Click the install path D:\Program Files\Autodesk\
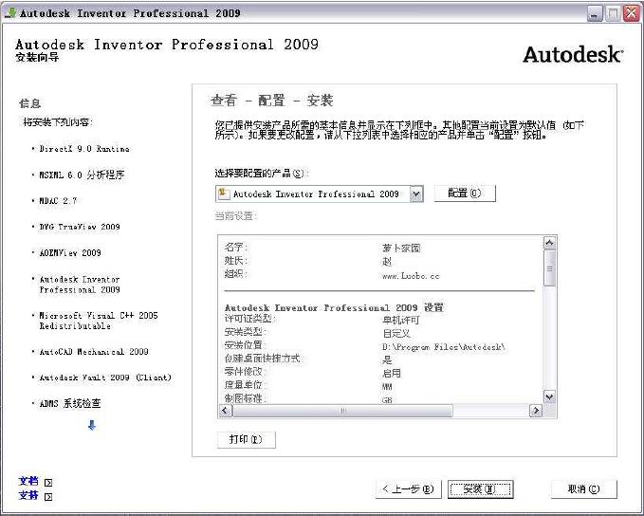Viewport: 644px width, 516px height. (444, 347)
